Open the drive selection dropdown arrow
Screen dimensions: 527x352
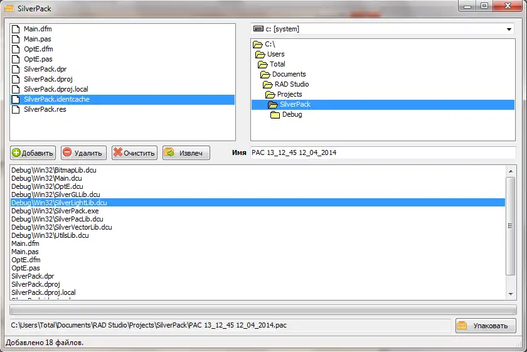pyautogui.click(x=509, y=29)
